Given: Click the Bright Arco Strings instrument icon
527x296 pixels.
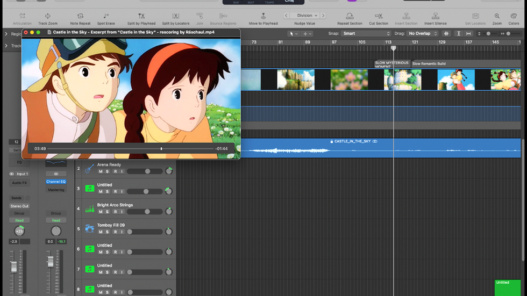Looking at the screenshot, I should [89, 209].
